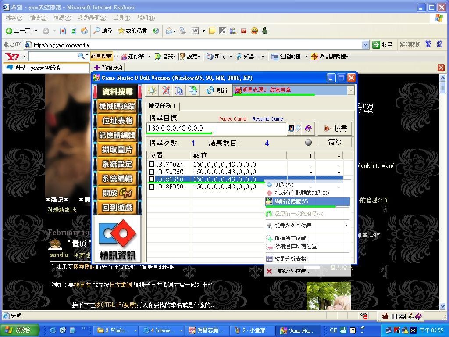Click IE print icon
449x337 pixels.
coord(183,31)
